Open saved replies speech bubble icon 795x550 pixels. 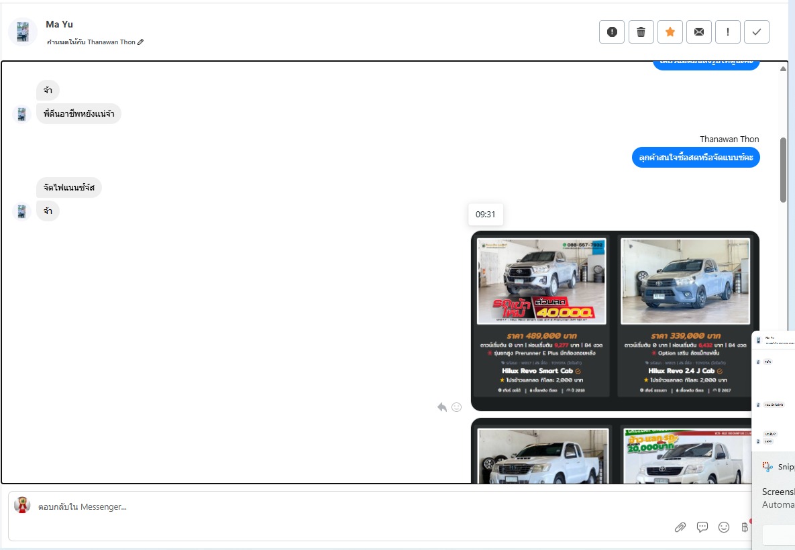pyautogui.click(x=702, y=527)
